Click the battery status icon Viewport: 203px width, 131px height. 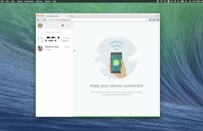182,1
